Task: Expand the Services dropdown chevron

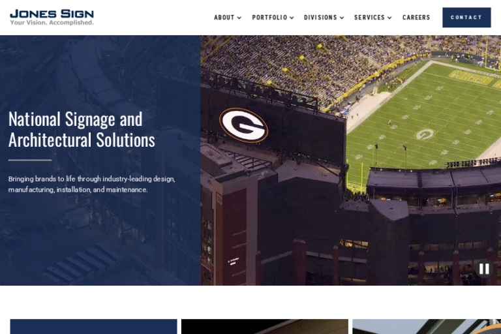Action: (x=389, y=18)
